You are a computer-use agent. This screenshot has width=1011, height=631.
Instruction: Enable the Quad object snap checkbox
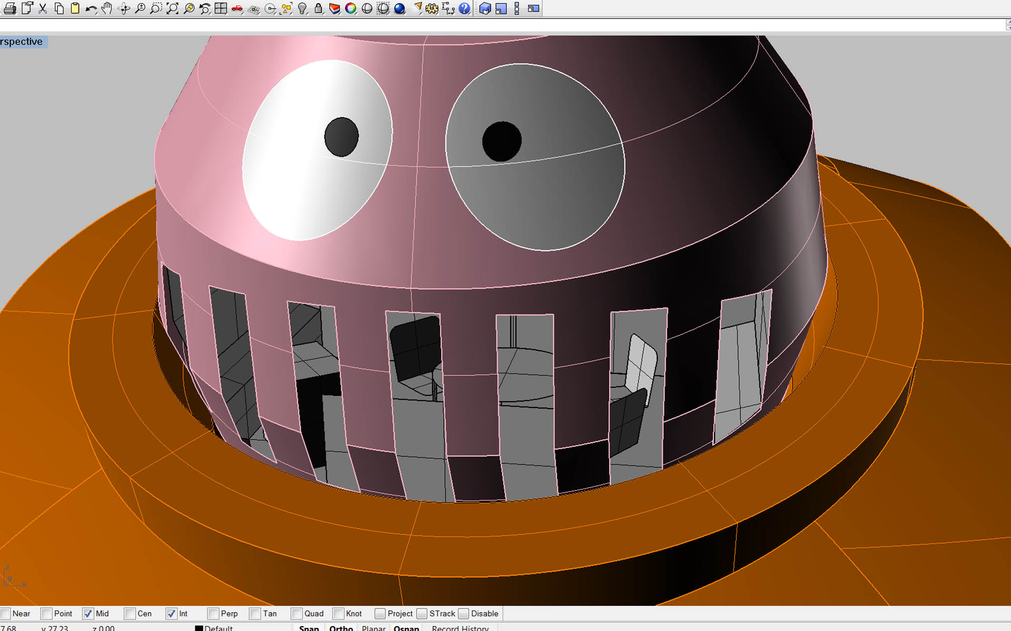[x=296, y=614]
